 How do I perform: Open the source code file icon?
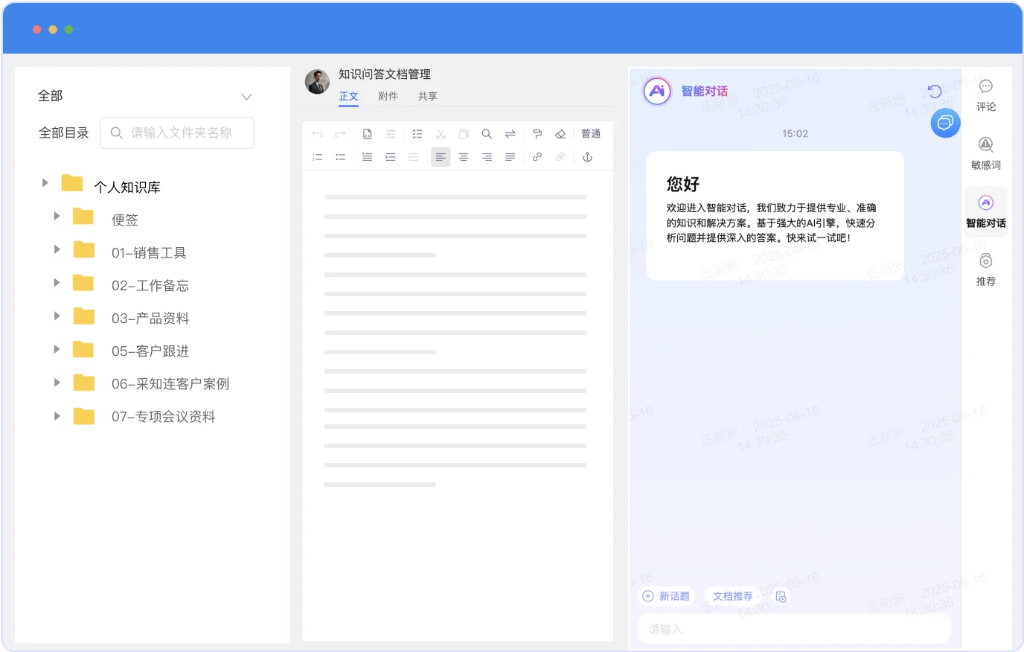[x=368, y=134]
